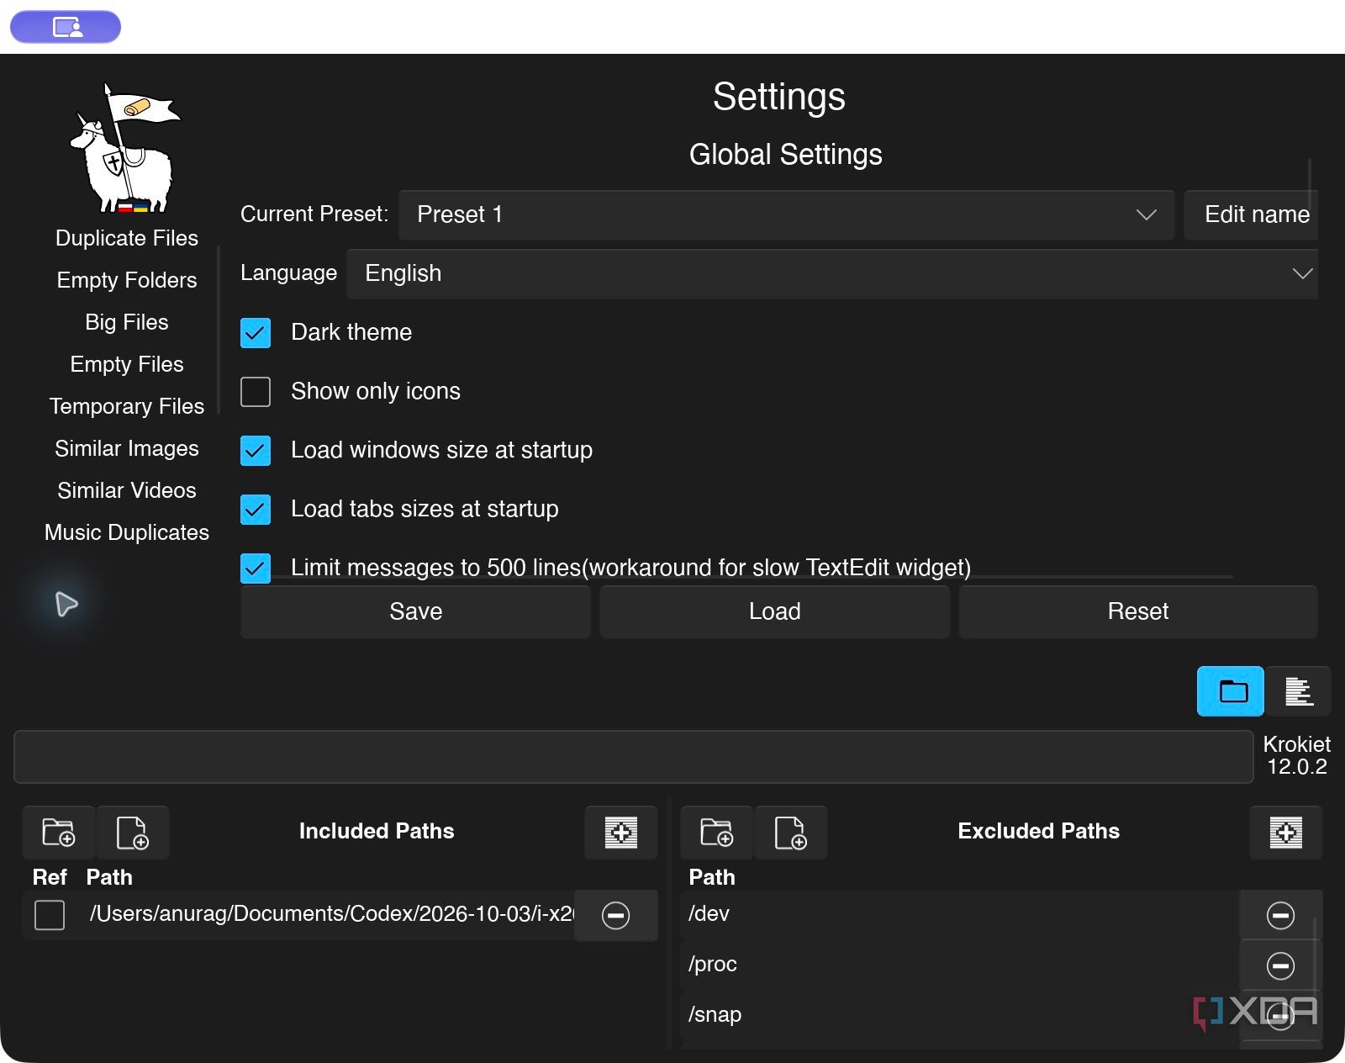Show the text messages panel icon
Viewport: 1345px width, 1063px height.
1298,691
